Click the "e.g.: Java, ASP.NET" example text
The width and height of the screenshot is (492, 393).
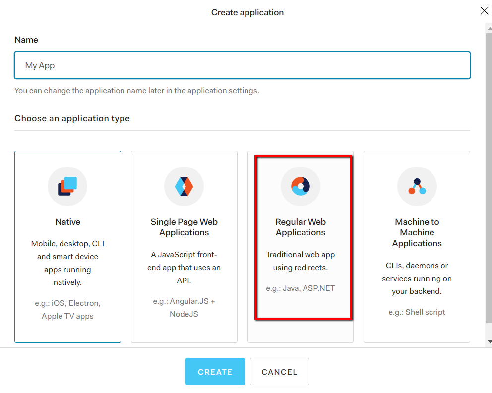(x=301, y=288)
